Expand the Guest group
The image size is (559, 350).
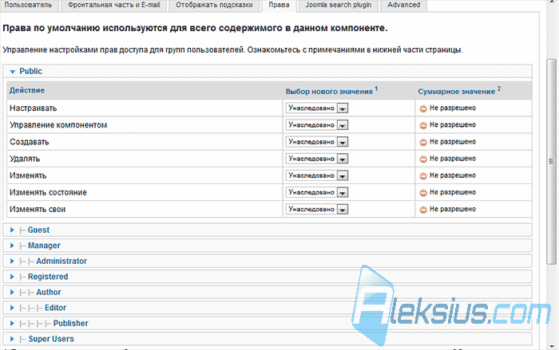click(268, 230)
